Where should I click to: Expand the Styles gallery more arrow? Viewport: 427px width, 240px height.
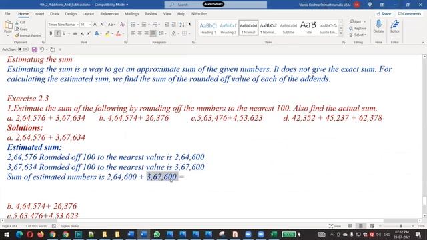point(340,33)
